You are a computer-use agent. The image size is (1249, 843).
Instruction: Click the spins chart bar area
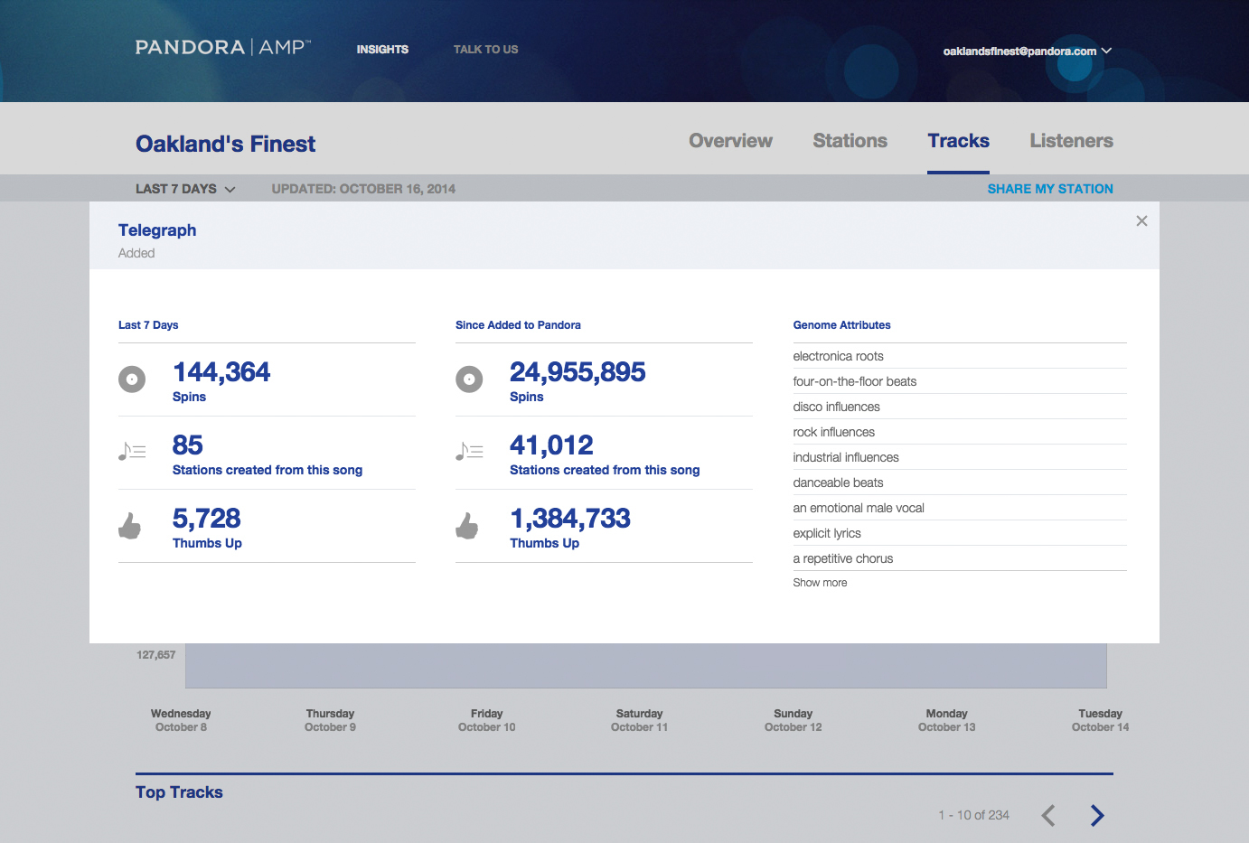646,666
